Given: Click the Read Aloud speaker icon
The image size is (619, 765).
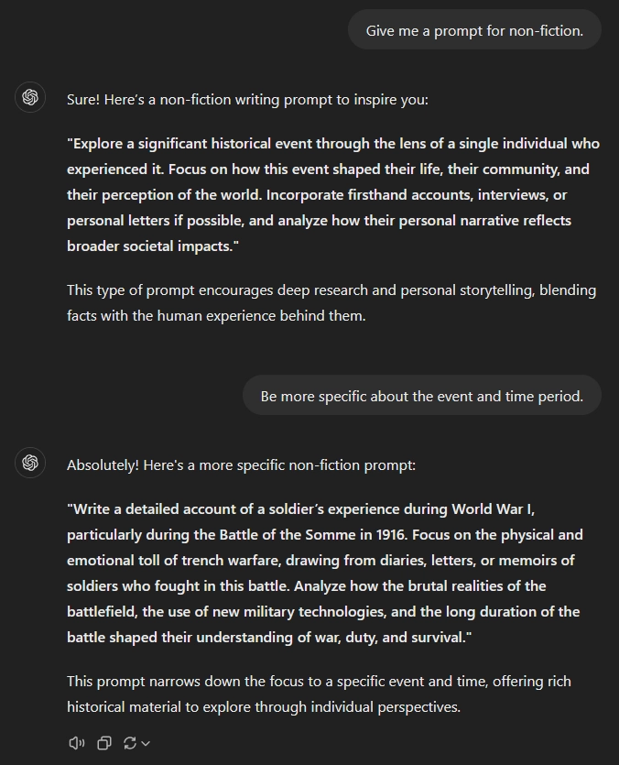Looking at the screenshot, I should (x=77, y=743).
